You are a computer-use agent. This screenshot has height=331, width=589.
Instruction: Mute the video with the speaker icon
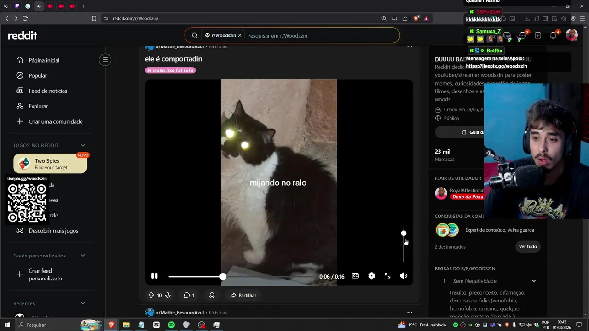tap(404, 276)
